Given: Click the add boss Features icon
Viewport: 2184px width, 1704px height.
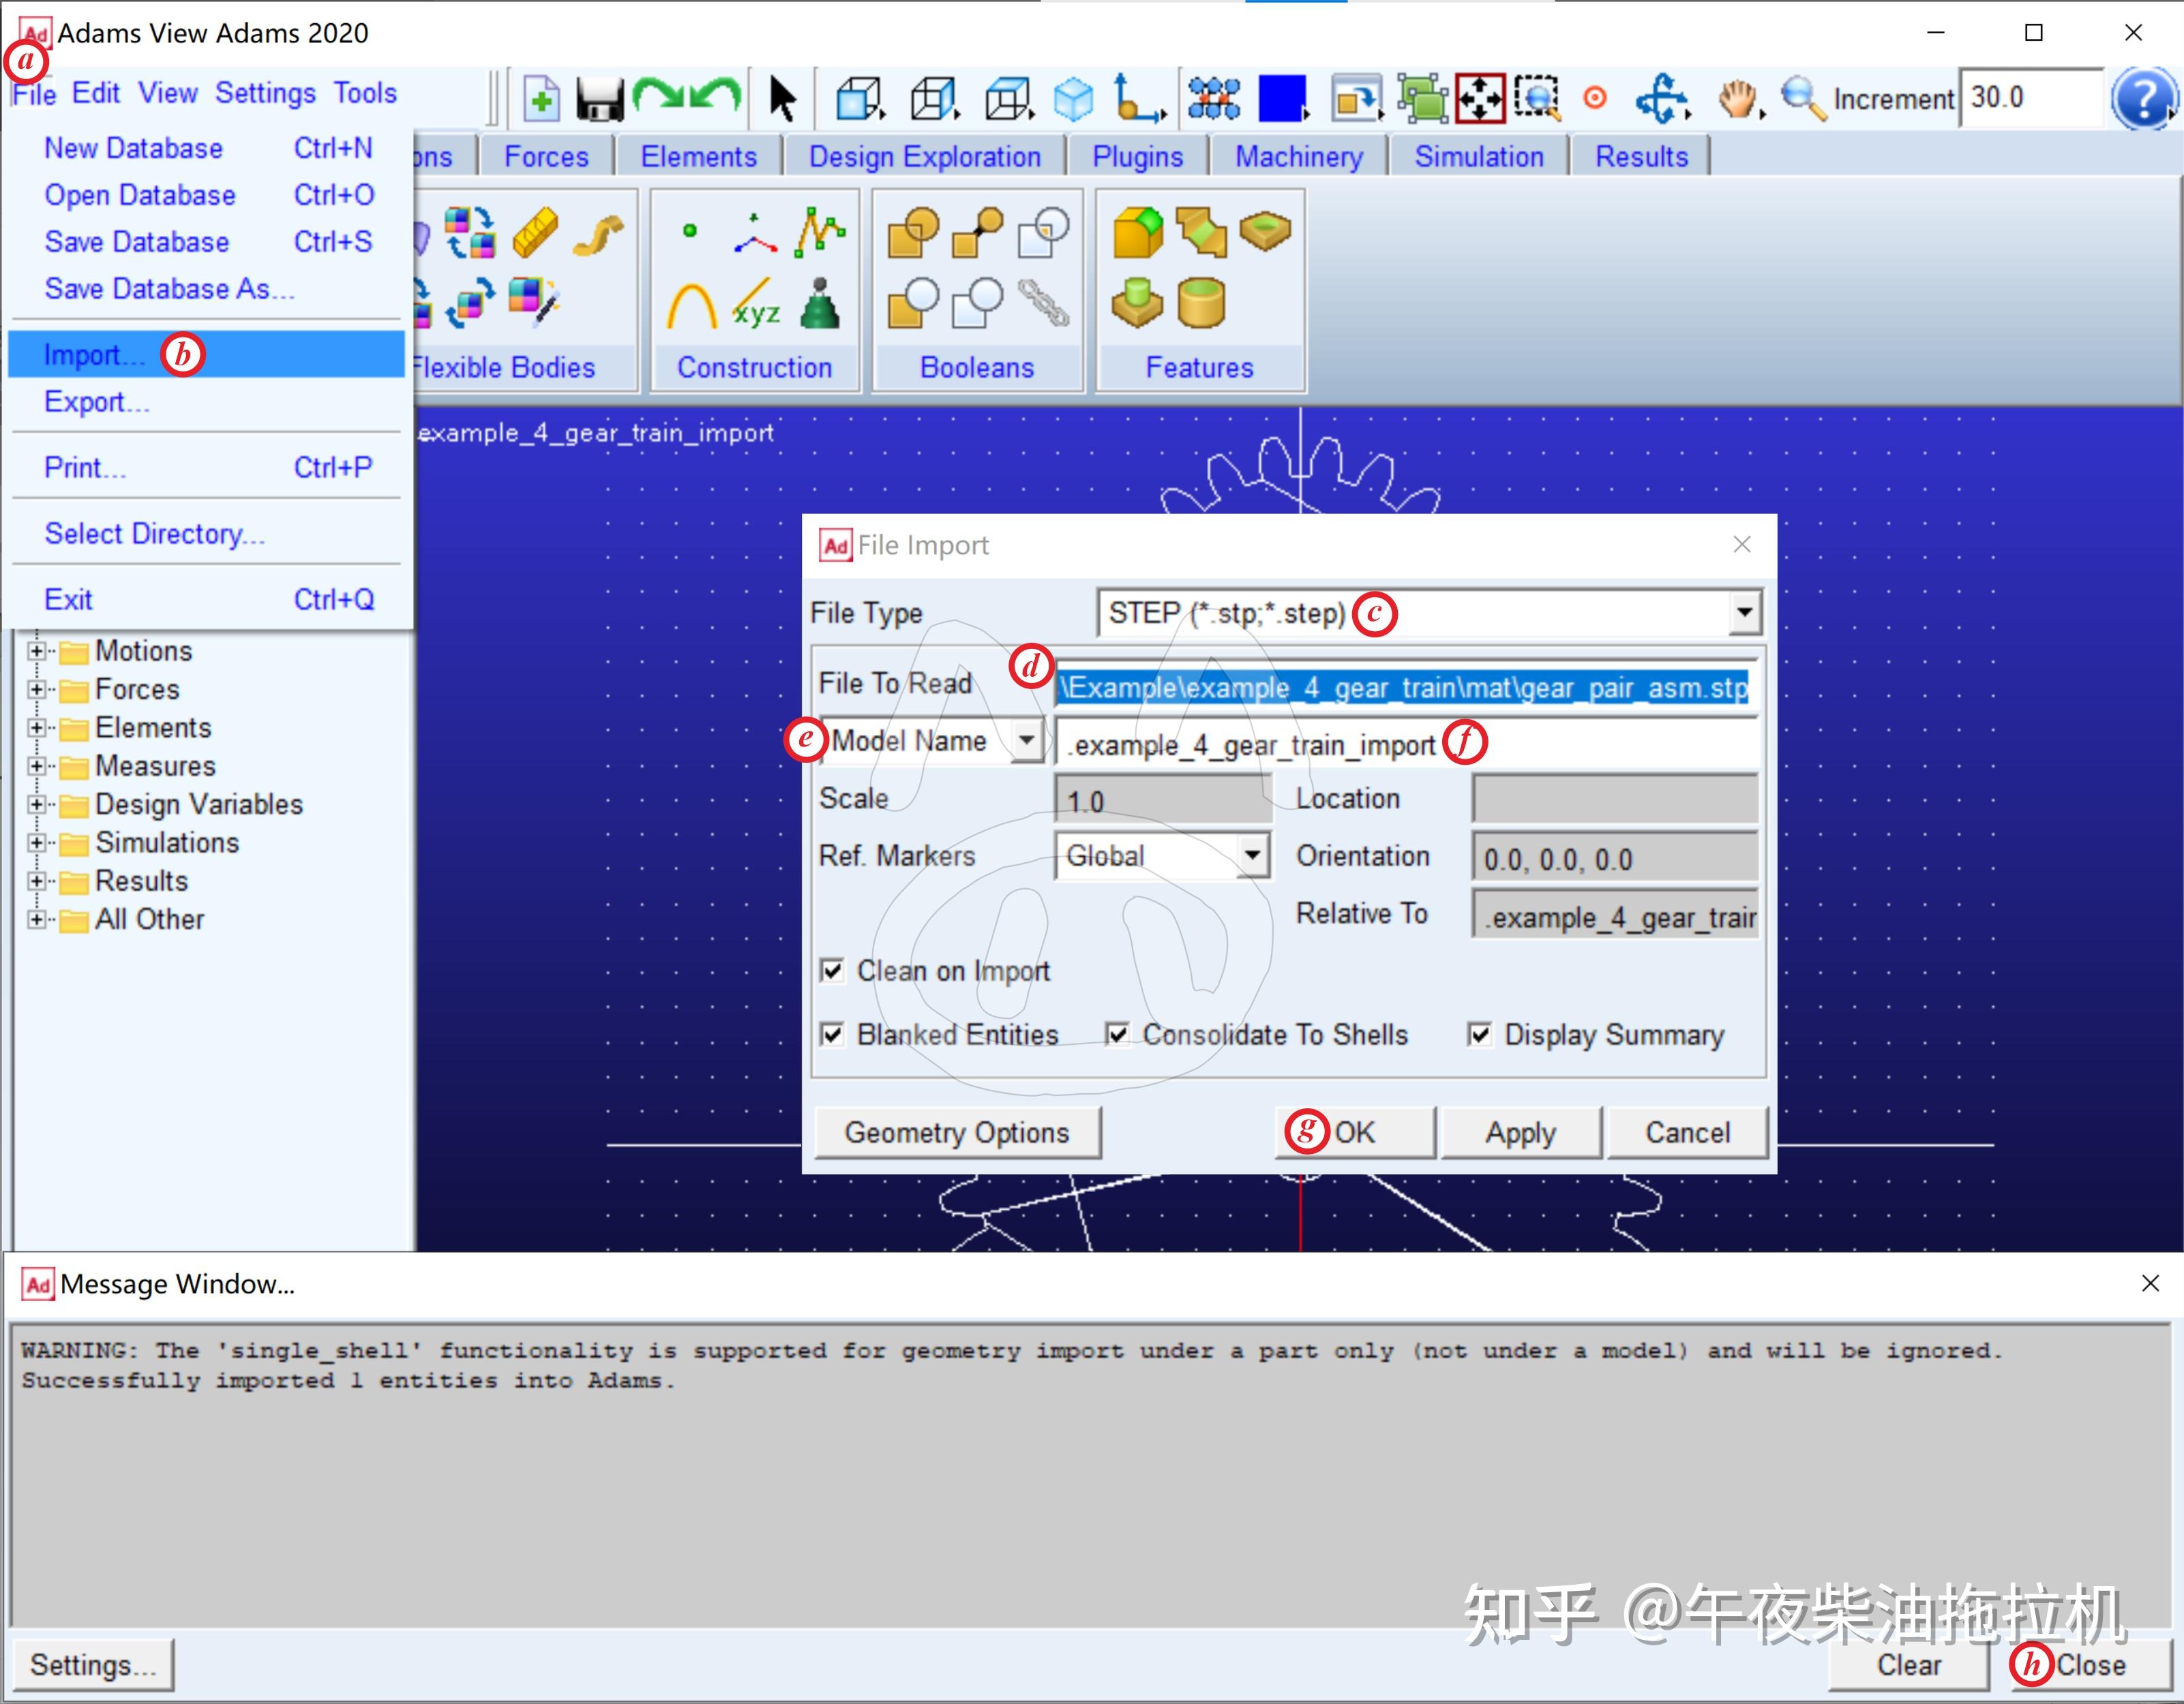Looking at the screenshot, I should click(x=1137, y=303).
